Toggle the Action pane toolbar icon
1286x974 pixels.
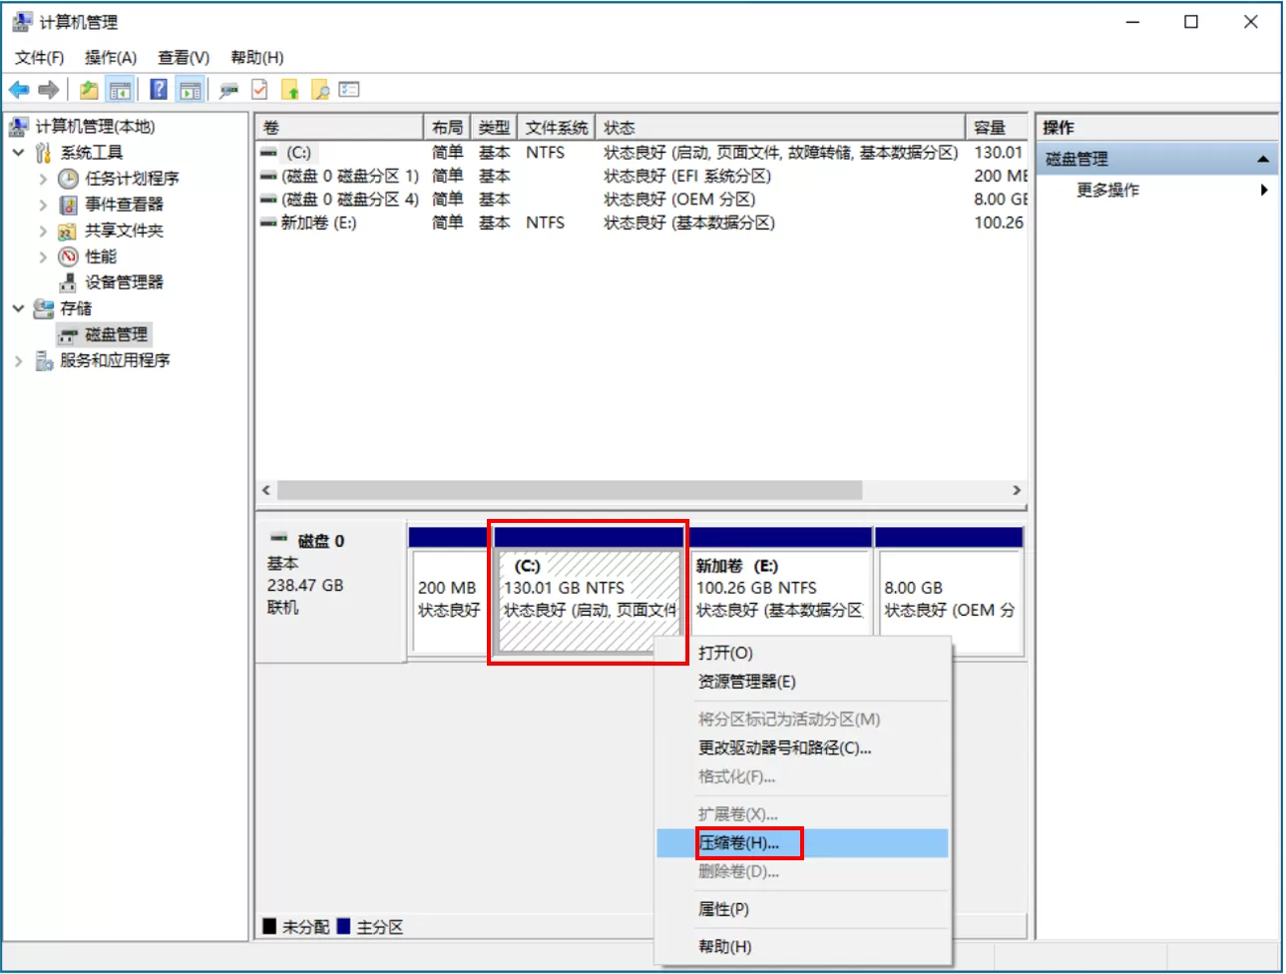pos(190,89)
